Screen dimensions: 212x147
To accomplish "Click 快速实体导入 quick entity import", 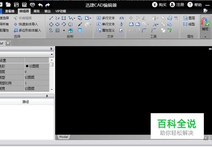I will 26,24.
